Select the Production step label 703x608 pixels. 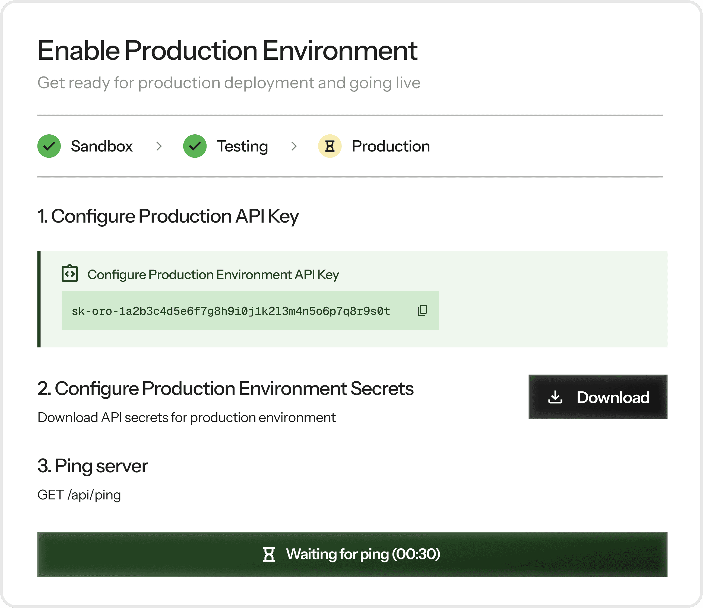click(391, 146)
